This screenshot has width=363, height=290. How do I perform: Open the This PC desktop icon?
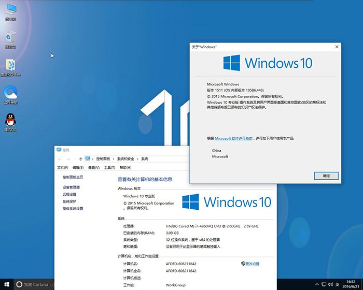point(10,10)
